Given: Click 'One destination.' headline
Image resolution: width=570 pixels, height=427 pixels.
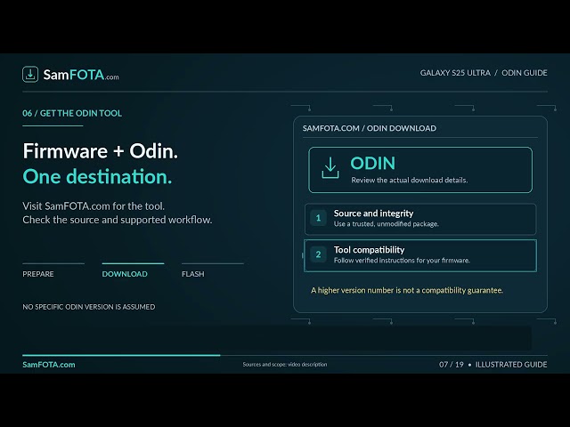Looking at the screenshot, I should 97,177.
